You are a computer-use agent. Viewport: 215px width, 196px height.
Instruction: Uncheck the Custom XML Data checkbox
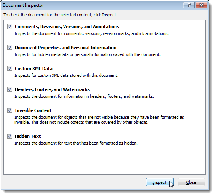pyautogui.click(x=10, y=68)
